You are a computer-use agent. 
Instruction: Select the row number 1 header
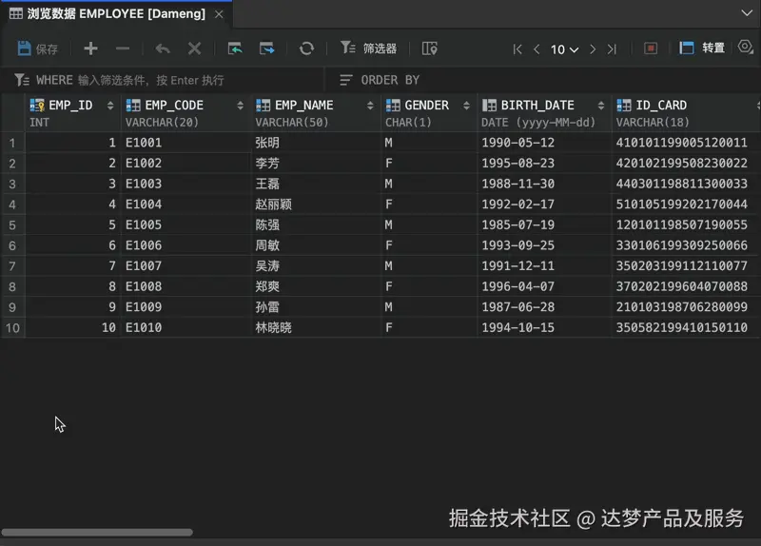click(x=12, y=143)
